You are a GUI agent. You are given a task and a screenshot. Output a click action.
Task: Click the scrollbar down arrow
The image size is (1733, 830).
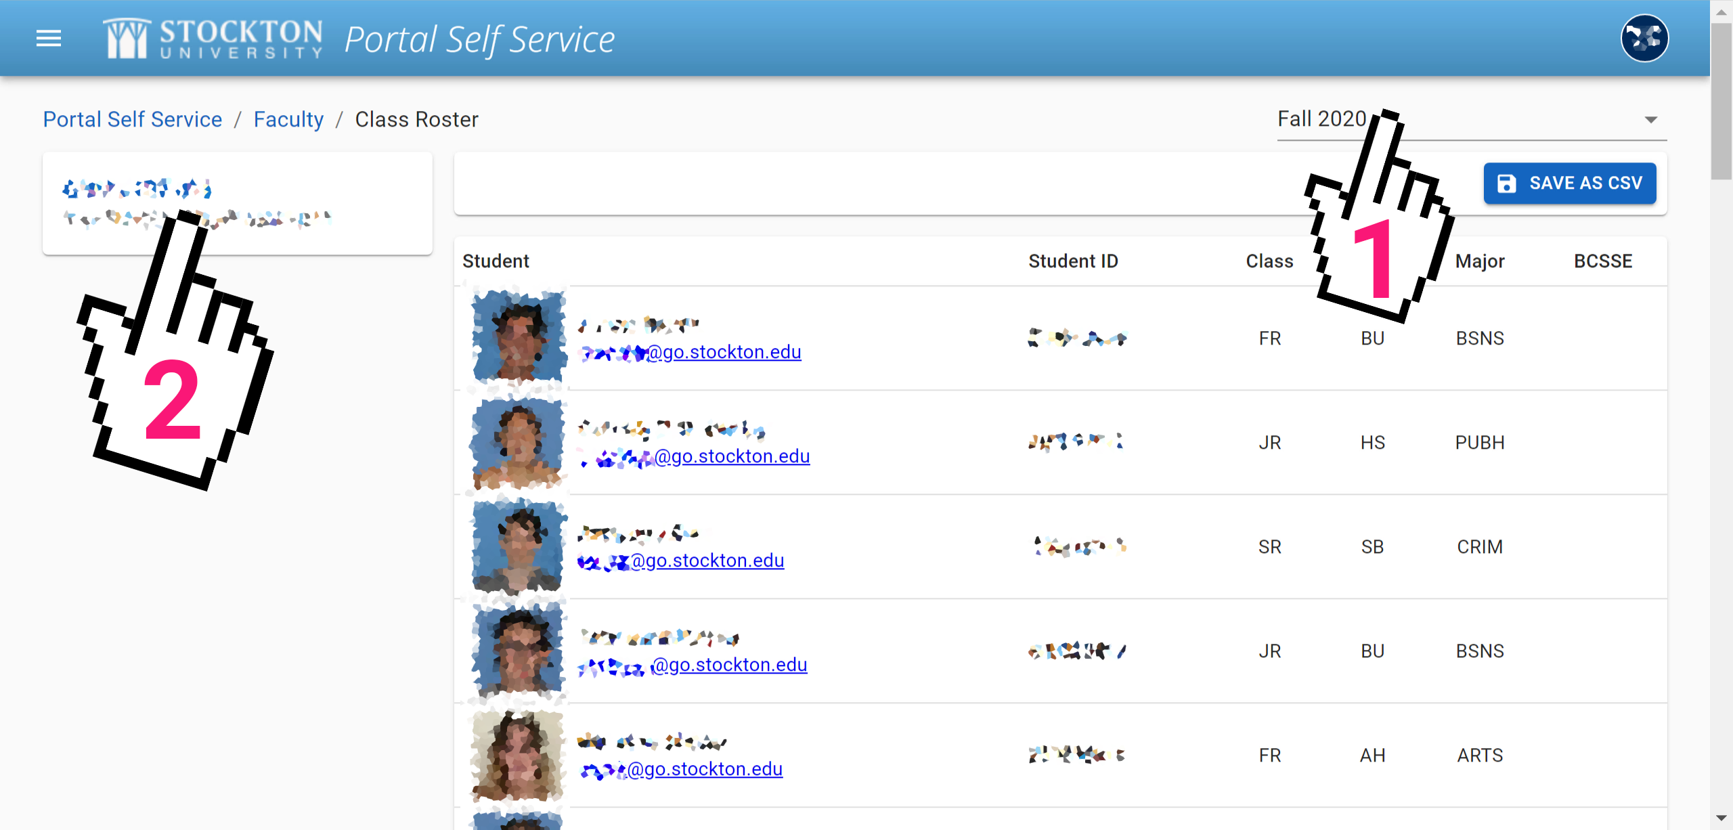[1721, 818]
